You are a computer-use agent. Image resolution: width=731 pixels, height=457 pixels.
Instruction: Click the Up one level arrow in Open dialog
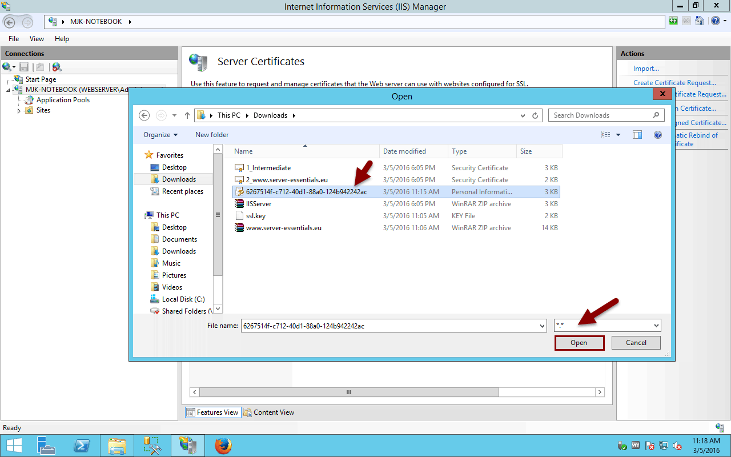187,115
